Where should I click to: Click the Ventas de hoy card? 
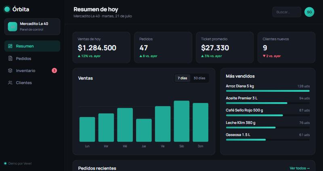click(101, 47)
